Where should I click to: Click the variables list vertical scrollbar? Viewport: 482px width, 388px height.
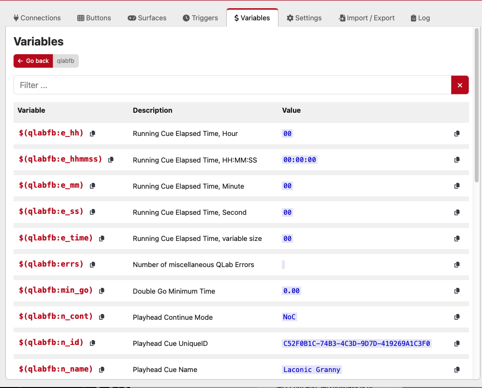click(477, 106)
